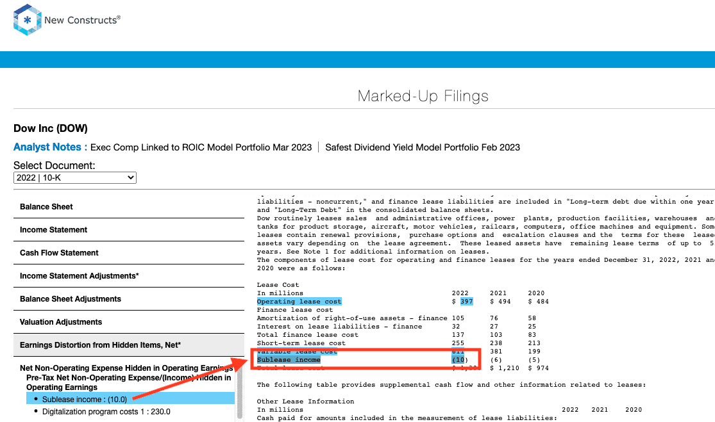The width and height of the screenshot is (715, 422).
Task: Click the 255 short-term lease cost value
Action: coord(458,343)
